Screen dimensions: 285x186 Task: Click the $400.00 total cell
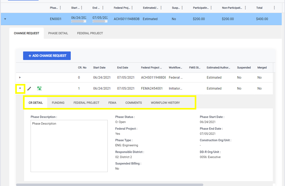[262, 19]
